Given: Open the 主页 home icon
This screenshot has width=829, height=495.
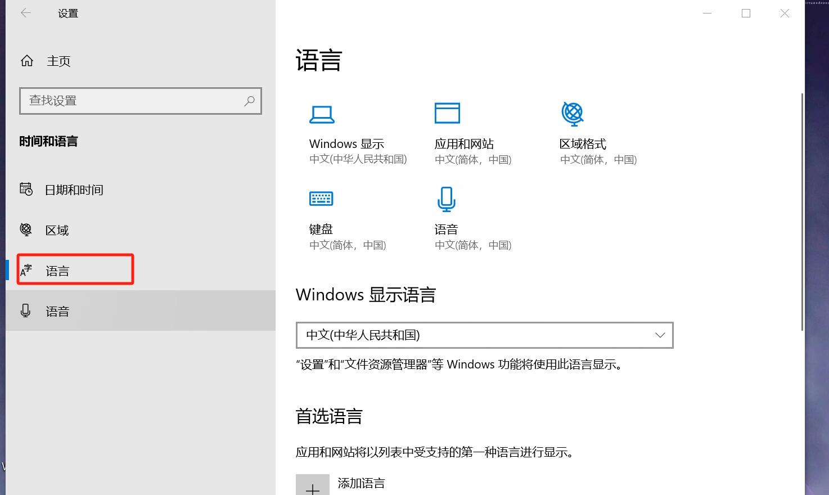Looking at the screenshot, I should [x=27, y=61].
